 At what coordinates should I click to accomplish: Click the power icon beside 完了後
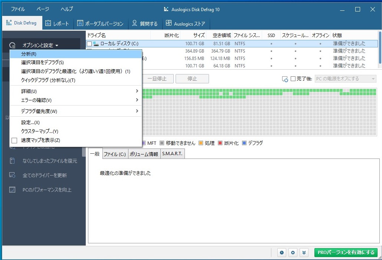click(285, 79)
